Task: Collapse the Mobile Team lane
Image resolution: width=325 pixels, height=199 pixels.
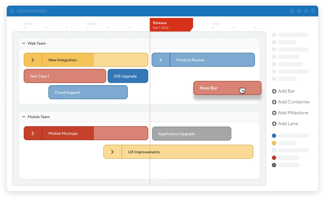Action: [x=24, y=117]
